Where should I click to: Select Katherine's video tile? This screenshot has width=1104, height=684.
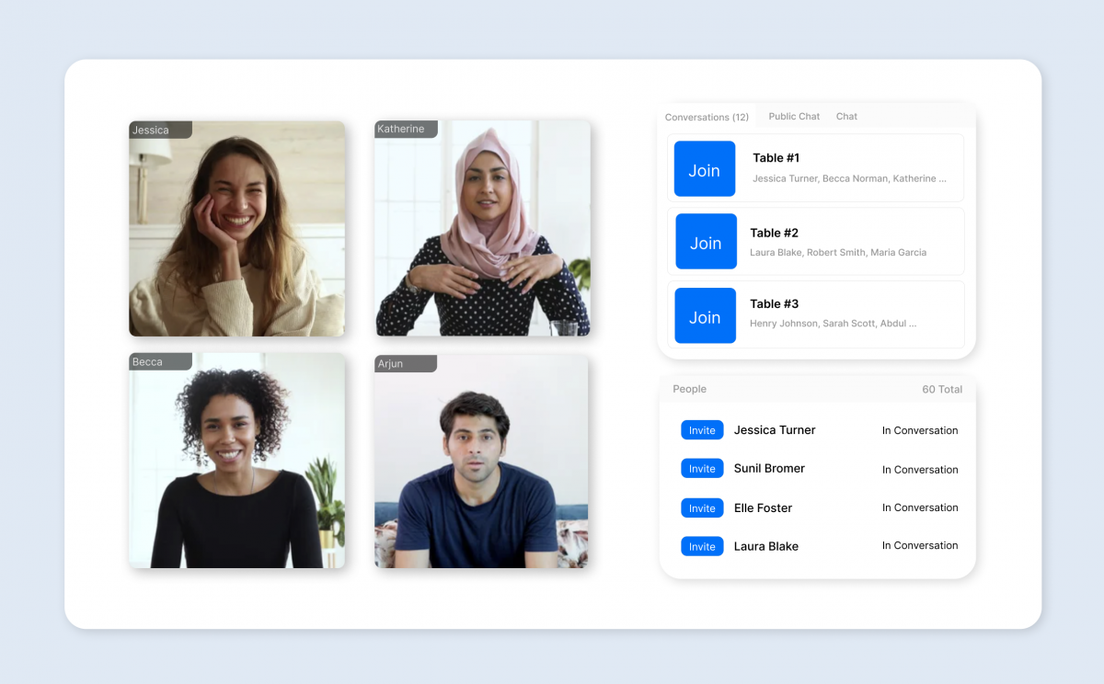pyautogui.click(x=482, y=229)
